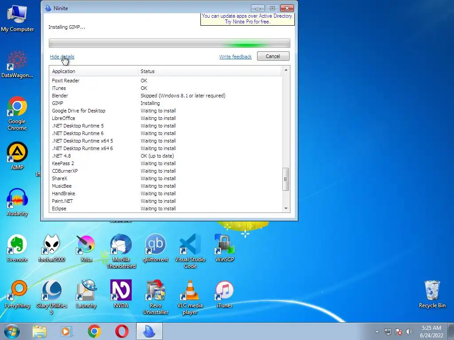Launch Revo Uninstaller from the desktop
Viewport: 454px width, 340px height.
tap(156, 297)
